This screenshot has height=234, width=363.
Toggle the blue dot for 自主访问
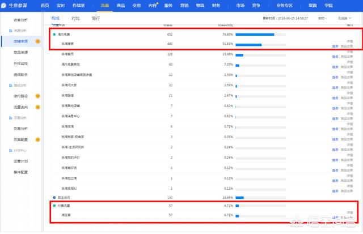(54, 197)
